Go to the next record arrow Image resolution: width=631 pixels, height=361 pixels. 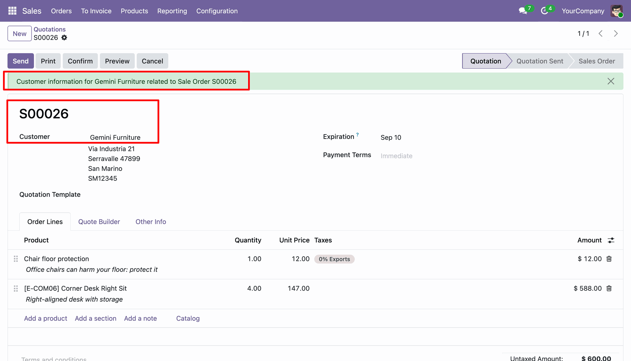(616, 33)
